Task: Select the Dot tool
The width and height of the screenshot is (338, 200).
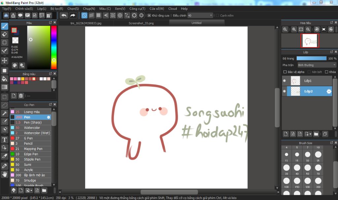Action: tap(5, 51)
